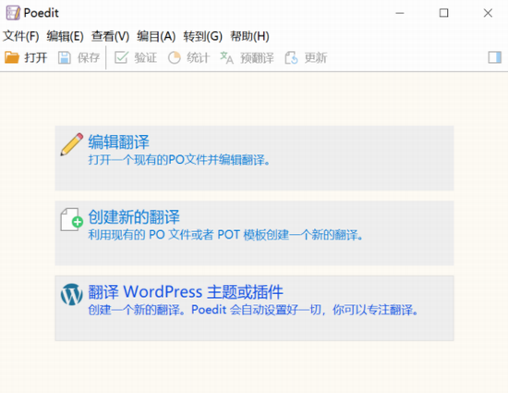Click the new document plus icon
The image size is (508, 393).
(72, 219)
